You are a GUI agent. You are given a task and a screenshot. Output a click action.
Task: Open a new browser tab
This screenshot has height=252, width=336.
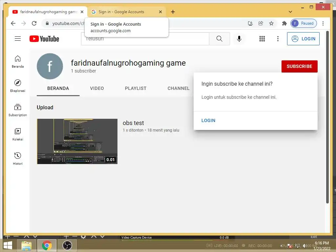(x=173, y=12)
